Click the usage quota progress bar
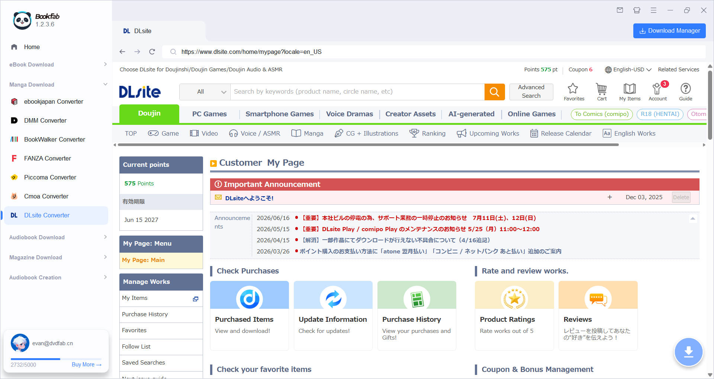 56,359
